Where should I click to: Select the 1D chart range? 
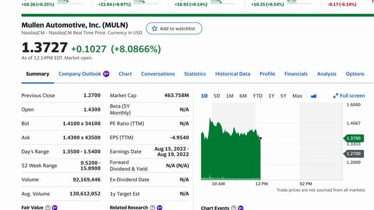tap(205, 96)
